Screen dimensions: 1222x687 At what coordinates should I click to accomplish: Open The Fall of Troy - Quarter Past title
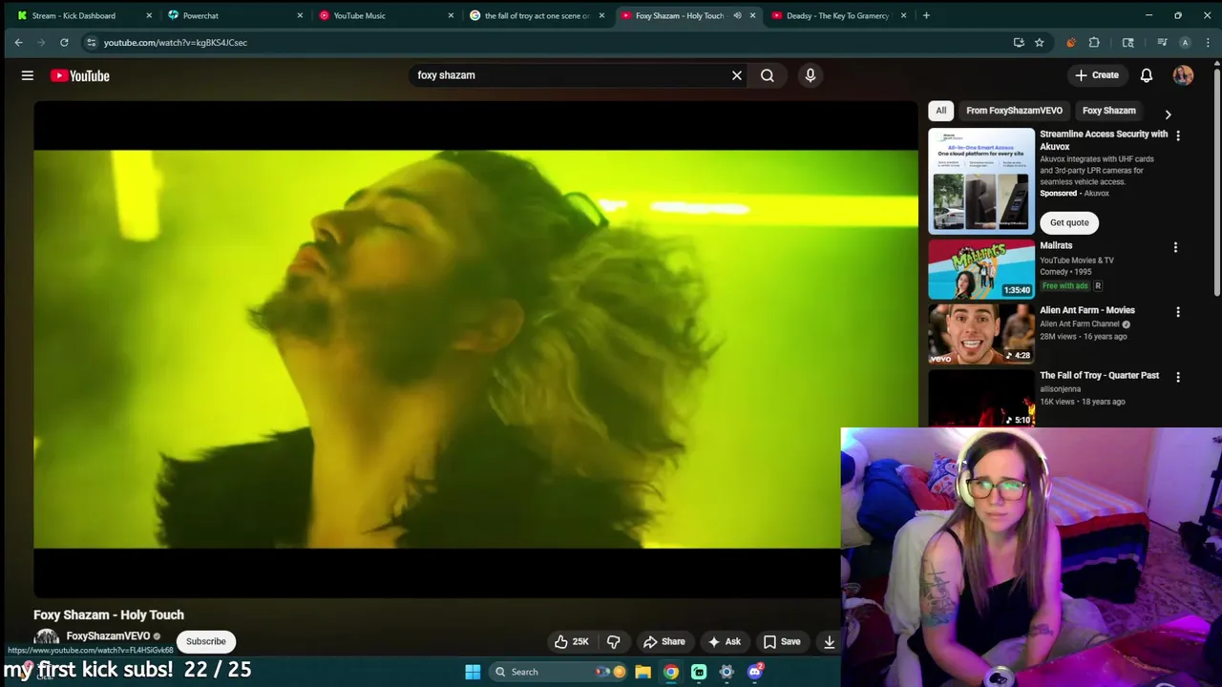(1099, 375)
